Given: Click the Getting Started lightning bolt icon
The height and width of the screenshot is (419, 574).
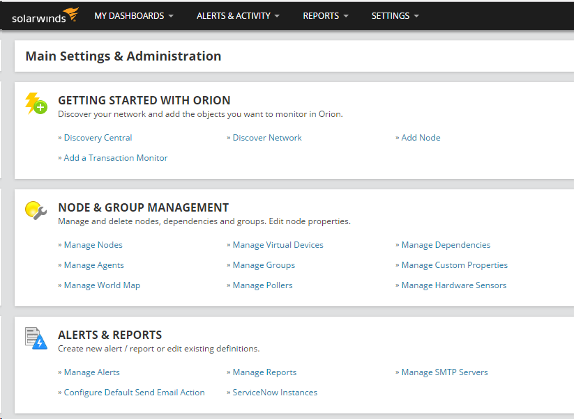Looking at the screenshot, I should pos(36,104).
